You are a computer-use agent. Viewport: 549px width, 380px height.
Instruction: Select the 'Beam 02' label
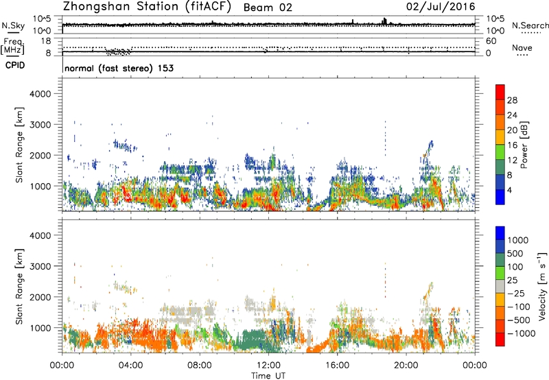(268, 8)
